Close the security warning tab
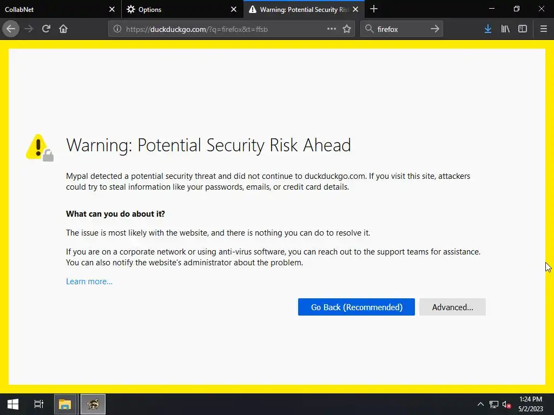554x415 pixels. pos(355,10)
